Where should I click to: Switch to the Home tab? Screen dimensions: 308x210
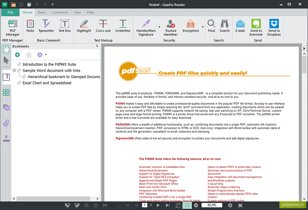[27, 12]
